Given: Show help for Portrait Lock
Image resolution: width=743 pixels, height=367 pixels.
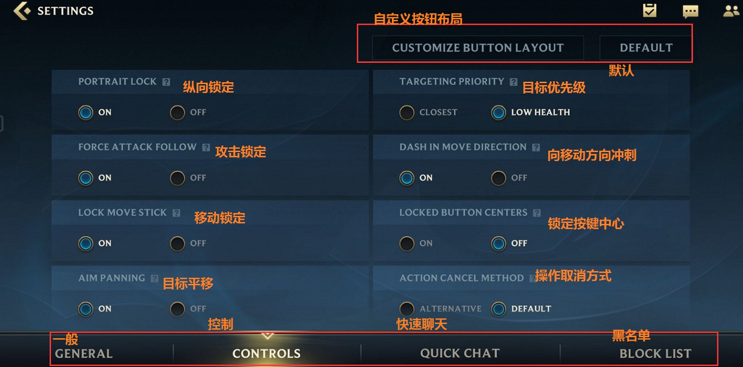Looking at the screenshot, I should click(166, 82).
